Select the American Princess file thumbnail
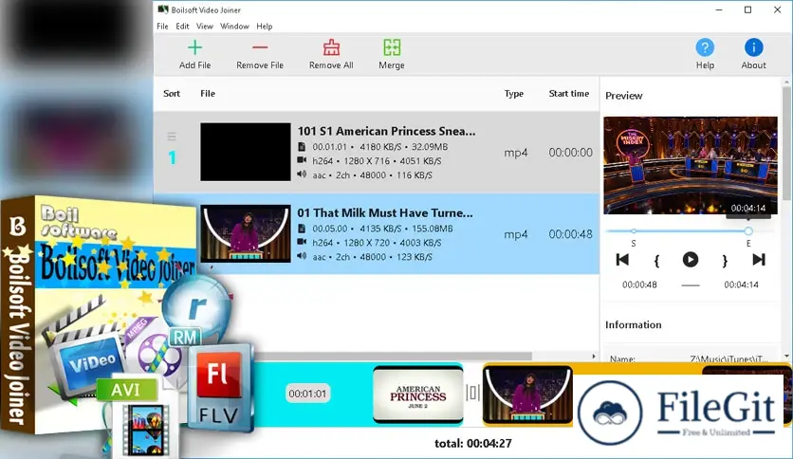Screen dimensions: 793x459 tap(246, 152)
